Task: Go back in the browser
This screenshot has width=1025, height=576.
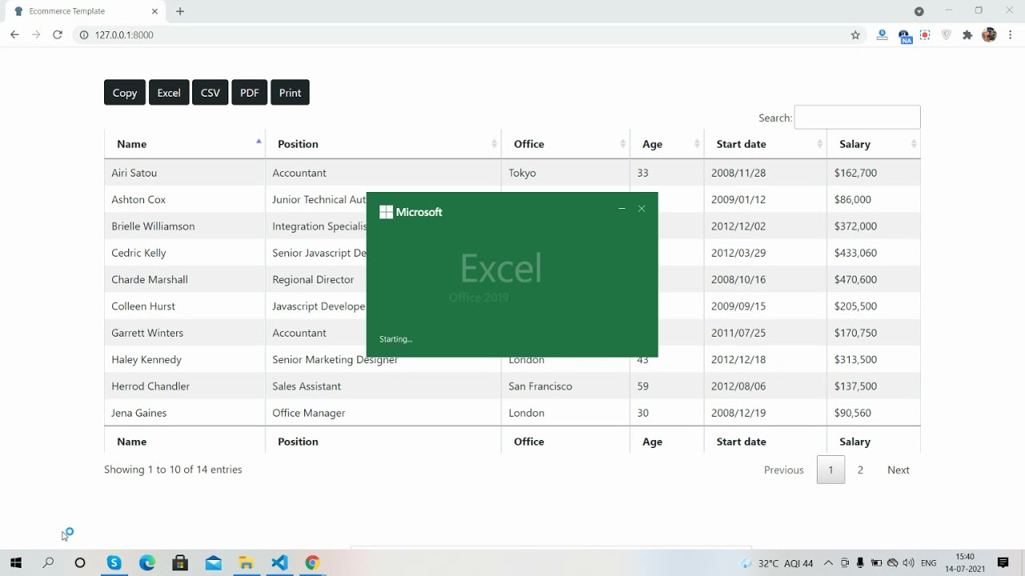Action: tap(14, 34)
